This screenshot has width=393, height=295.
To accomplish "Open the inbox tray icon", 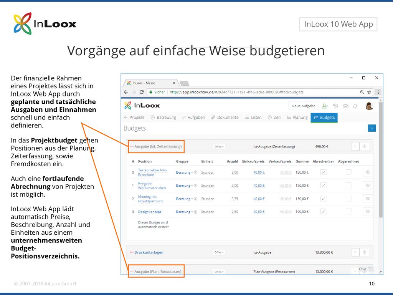I will pos(345,106).
